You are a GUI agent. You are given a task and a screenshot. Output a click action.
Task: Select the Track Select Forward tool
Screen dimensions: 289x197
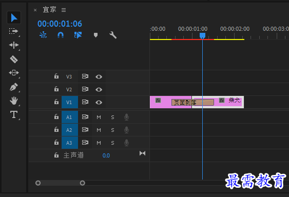coord(13,31)
